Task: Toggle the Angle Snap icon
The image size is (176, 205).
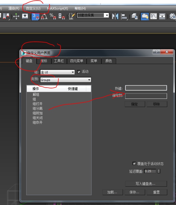Action: [x=44, y=16]
